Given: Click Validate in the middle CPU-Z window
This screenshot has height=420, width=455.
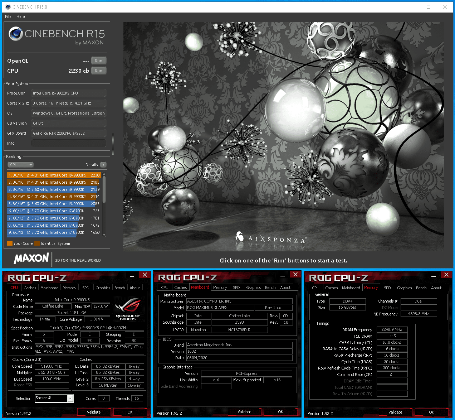Looking at the screenshot, I should tap(244, 412).
